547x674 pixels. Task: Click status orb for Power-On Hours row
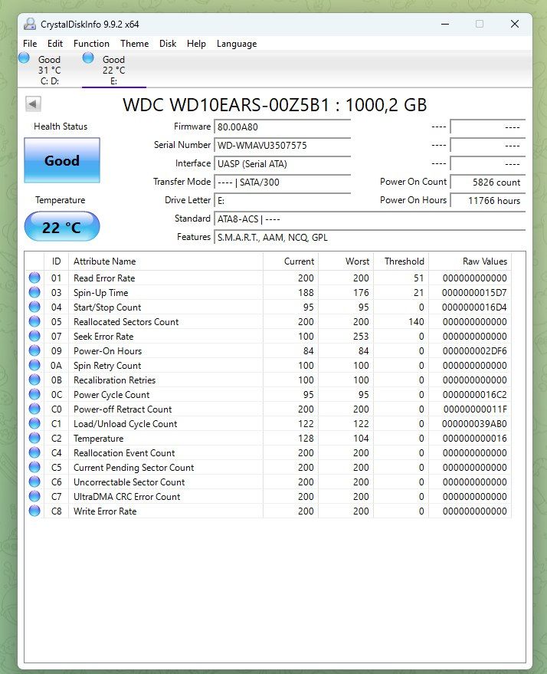34,350
